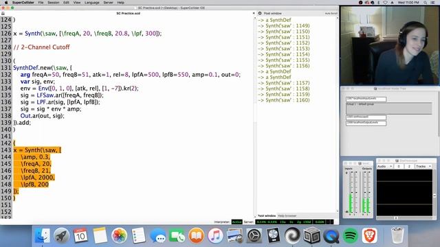Open Logic Pro disc icon in dock
The height and width of the screenshot is (247, 440).
273,235
